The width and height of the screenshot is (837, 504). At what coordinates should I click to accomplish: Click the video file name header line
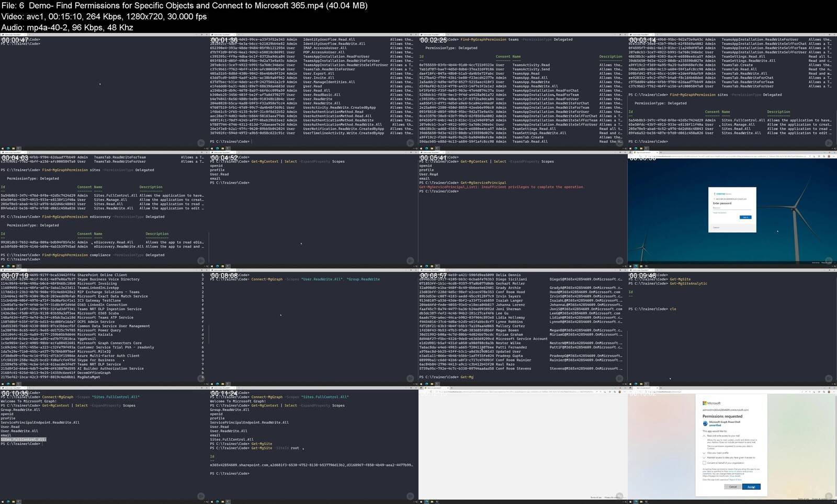(184, 5)
